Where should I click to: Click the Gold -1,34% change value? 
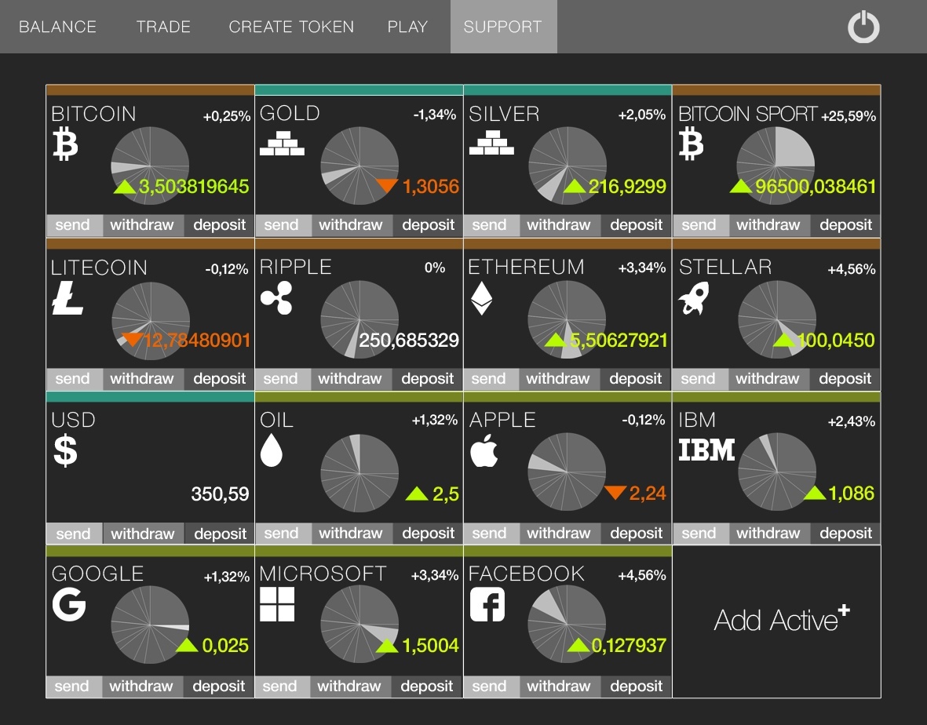(435, 115)
